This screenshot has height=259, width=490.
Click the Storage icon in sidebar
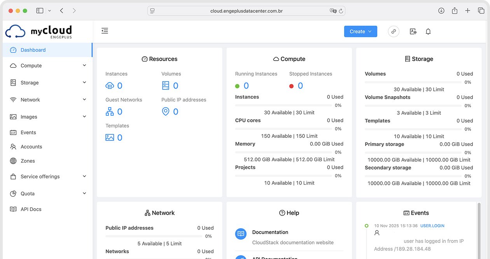13,83
